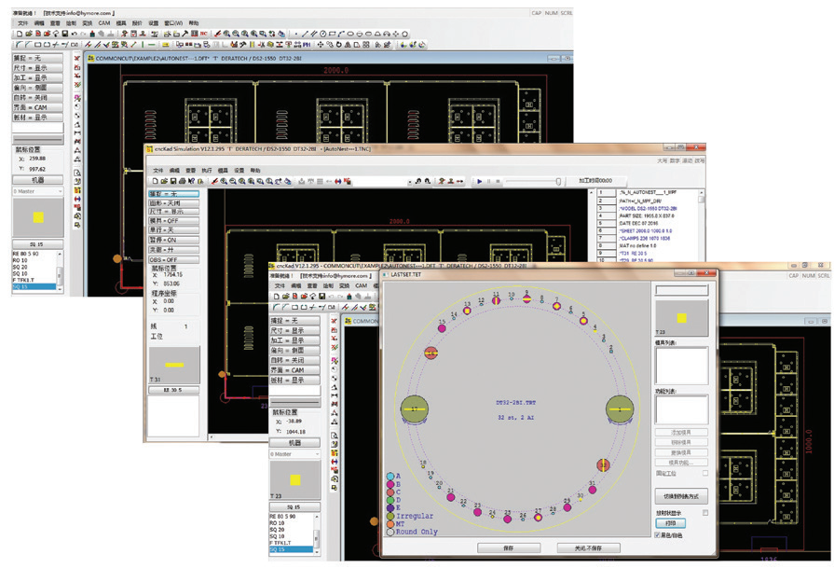
Task: Start simulation with the Play button
Action: point(479,181)
